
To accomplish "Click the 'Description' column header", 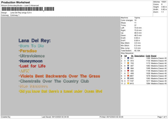I will [139, 56].
